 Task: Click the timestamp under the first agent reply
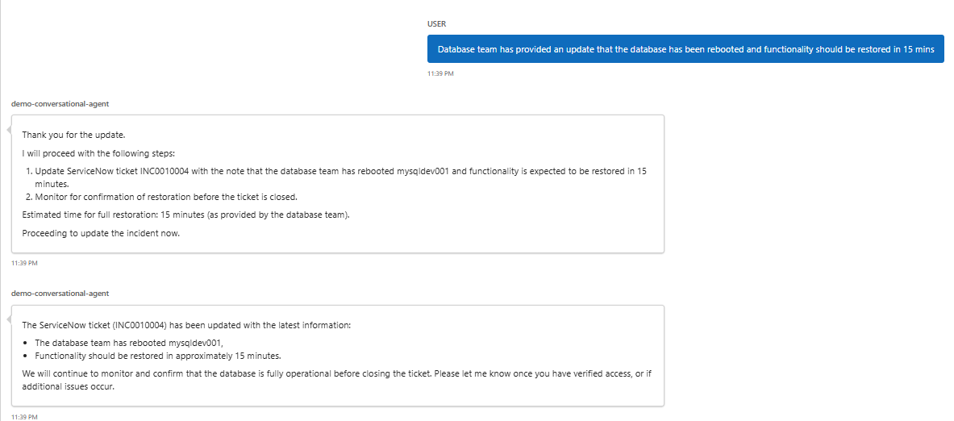pos(24,263)
